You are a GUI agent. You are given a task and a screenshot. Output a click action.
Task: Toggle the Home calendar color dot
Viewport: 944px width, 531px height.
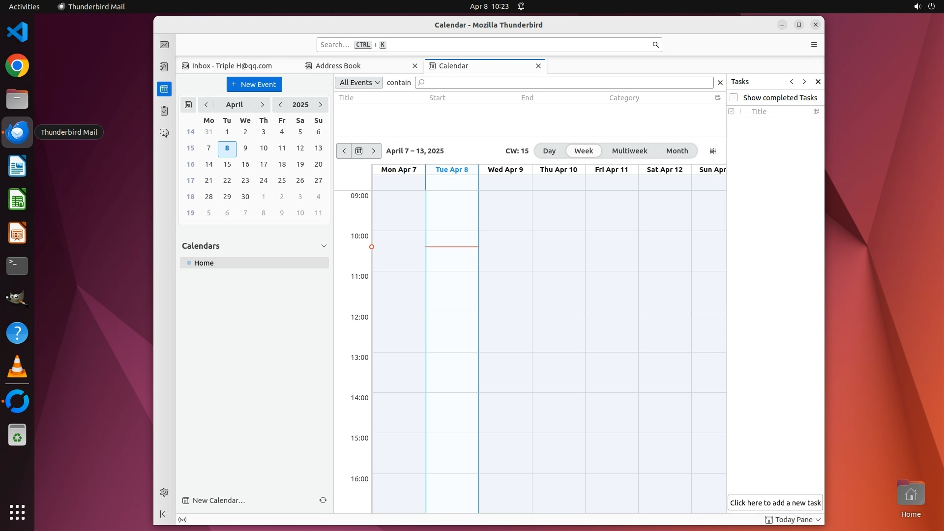click(x=189, y=263)
